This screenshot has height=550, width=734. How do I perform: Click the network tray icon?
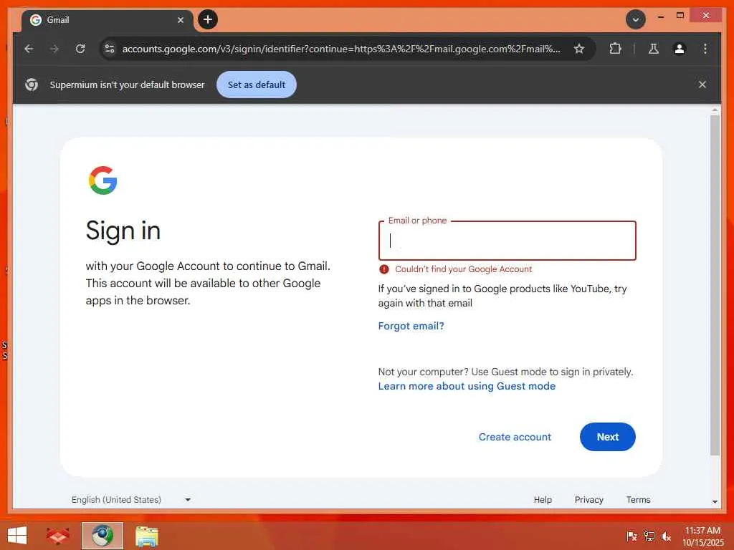click(x=649, y=536)
